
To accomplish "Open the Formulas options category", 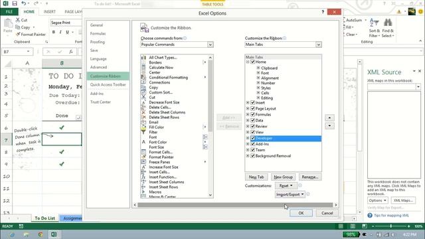I will [x=98, y=34].
